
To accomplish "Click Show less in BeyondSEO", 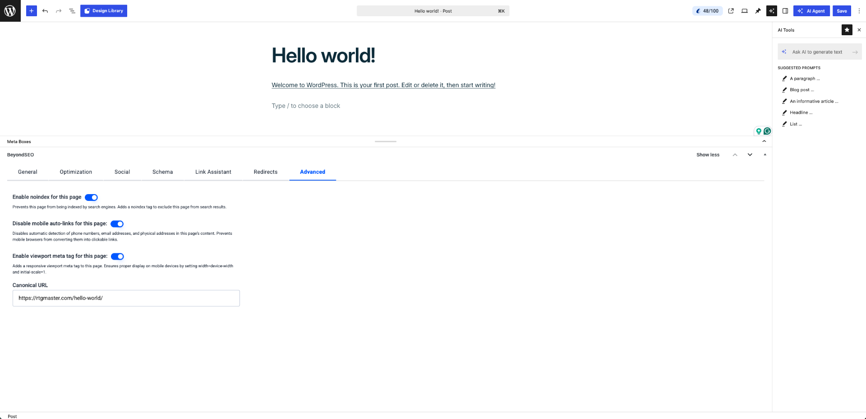I will (x=708, y=155).
